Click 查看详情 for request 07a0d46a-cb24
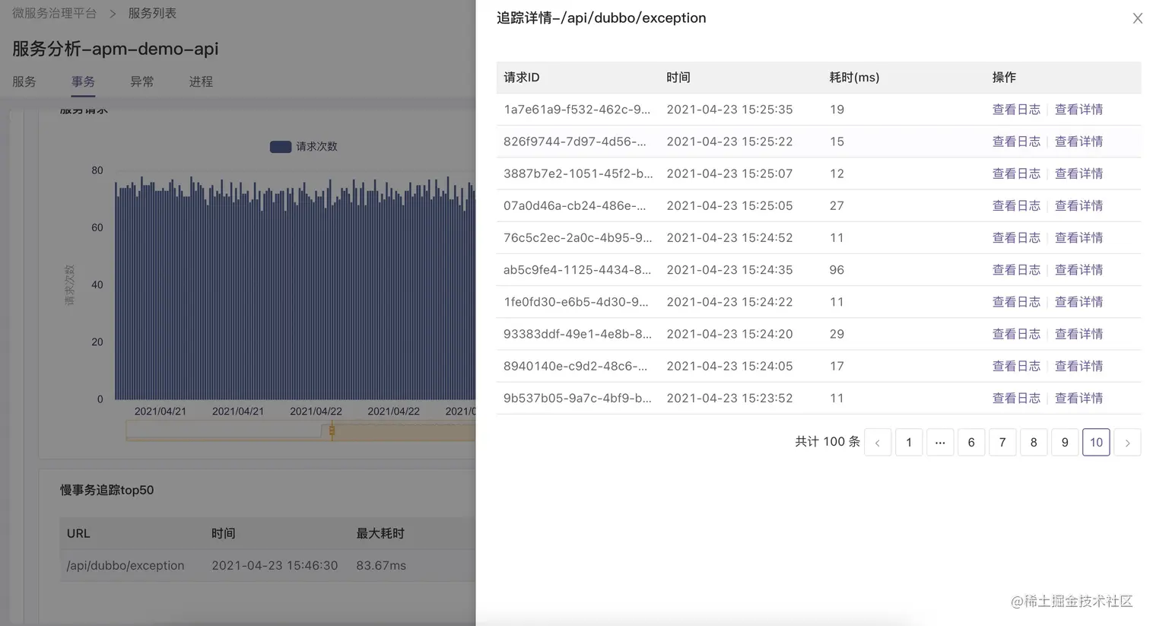The height and width of the screenshot is (626, 1150). (1079, 205)
